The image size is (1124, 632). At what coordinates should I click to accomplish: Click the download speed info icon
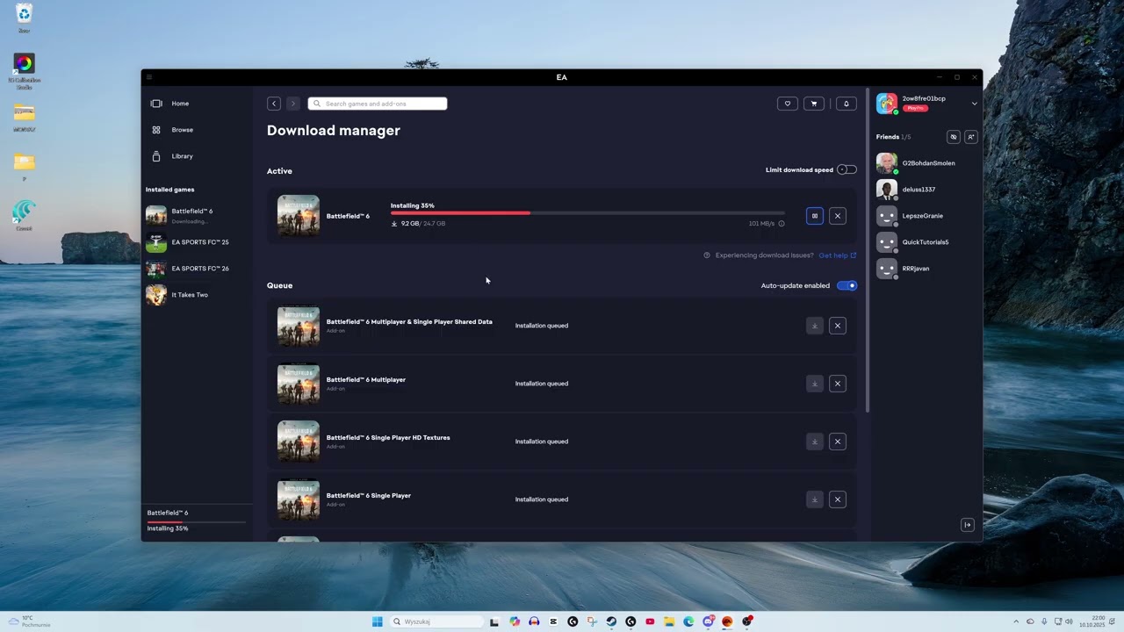[x=782, y=224]
